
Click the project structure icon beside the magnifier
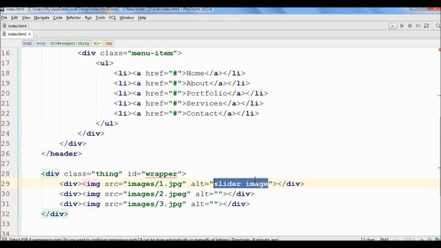click(x=427, y=25)
